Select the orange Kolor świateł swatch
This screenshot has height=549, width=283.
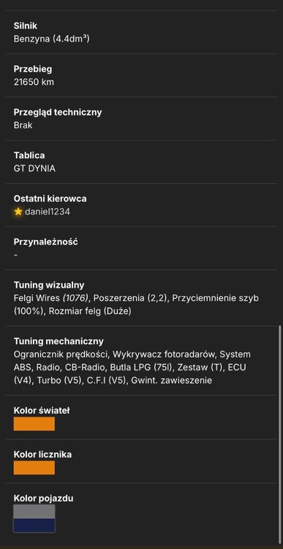coord(34,424)
